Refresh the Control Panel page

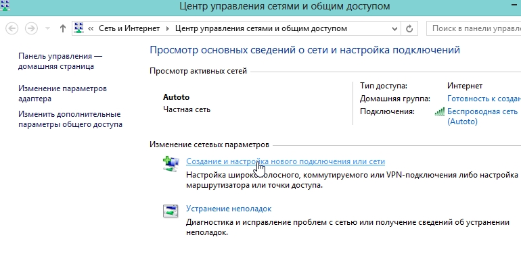coord(409,29)
